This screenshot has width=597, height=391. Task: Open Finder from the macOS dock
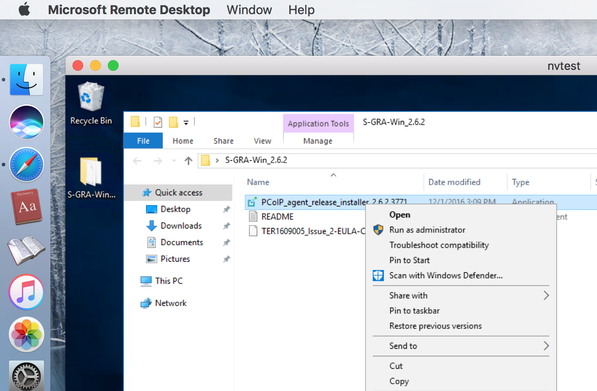tap(27, 80)
